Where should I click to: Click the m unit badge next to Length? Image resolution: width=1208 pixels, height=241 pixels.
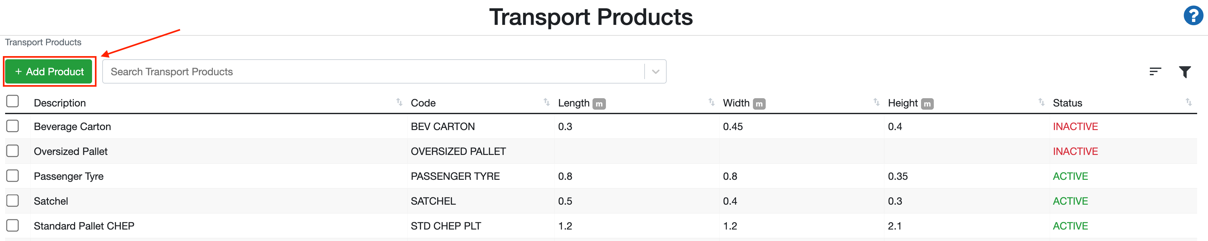coord(600,103)
